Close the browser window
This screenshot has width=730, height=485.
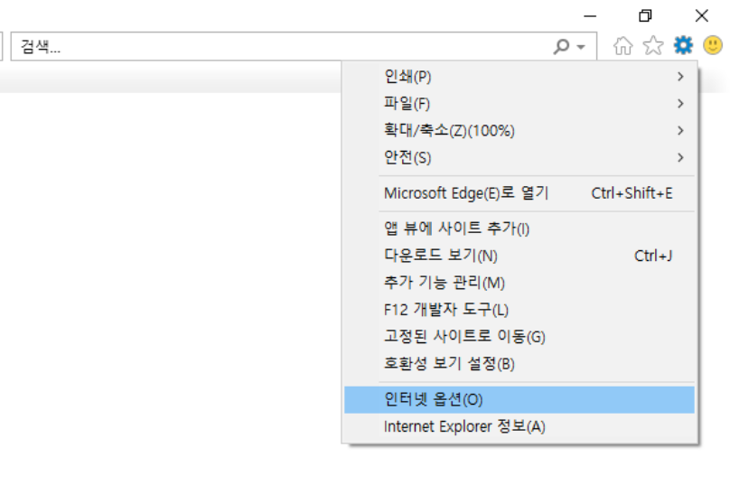(702, 16)
